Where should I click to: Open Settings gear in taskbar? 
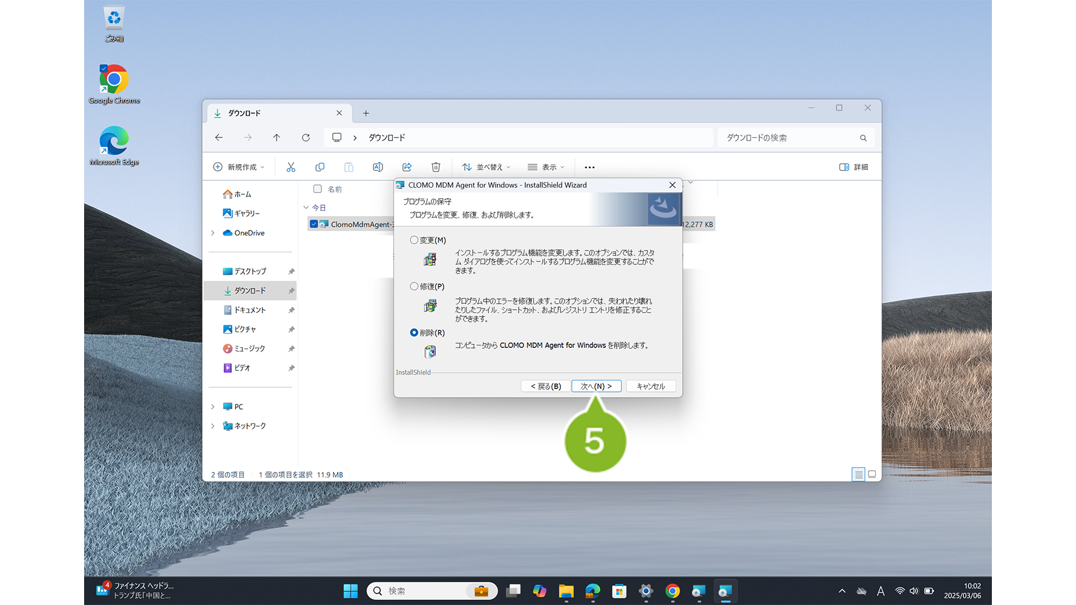point(646,591)
